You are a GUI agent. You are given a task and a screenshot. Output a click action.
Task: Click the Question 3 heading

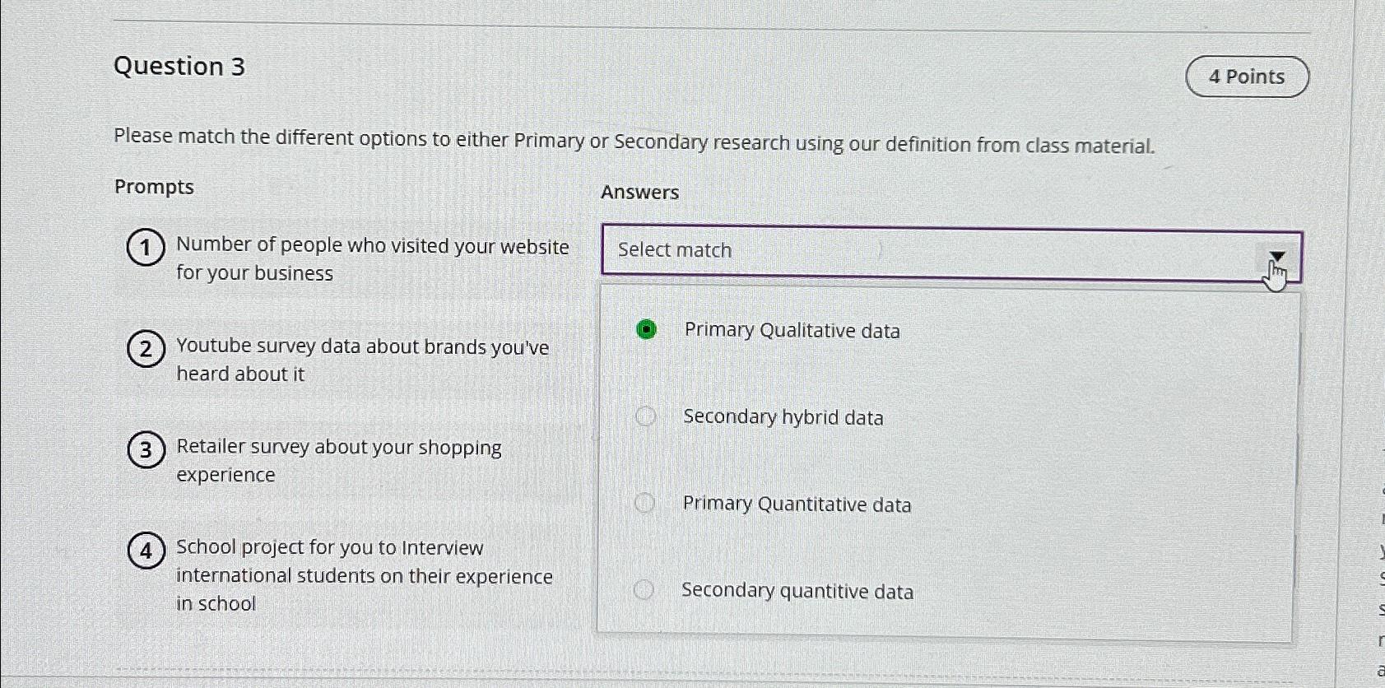coord(180,67)
